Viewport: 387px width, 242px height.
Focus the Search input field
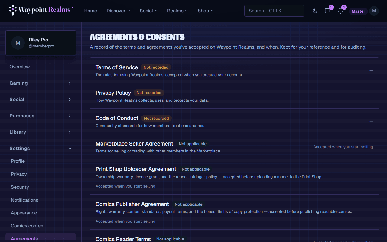point(274,11)
